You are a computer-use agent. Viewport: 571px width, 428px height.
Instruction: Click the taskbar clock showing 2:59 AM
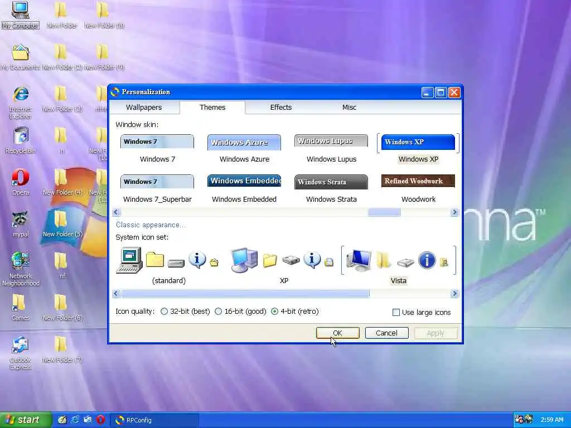coord(551,420)
